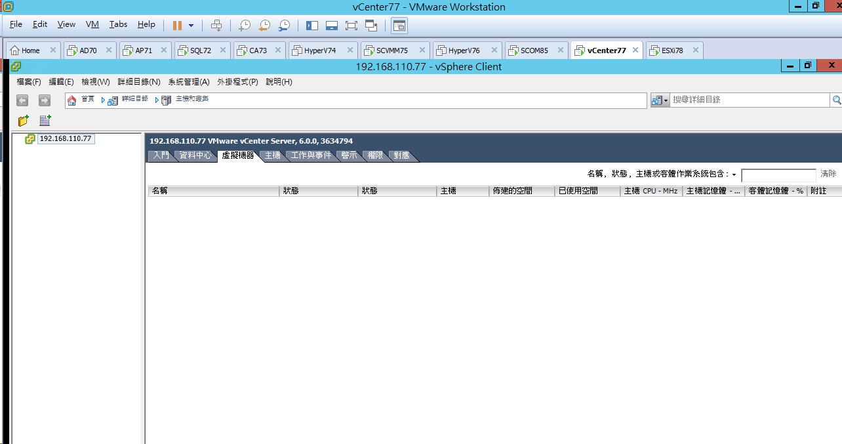This screenshot has height=444, width=842.
Task: Open the filter criteria dropdown arrow
Action: pyautogui.click(x=734, y=174)
